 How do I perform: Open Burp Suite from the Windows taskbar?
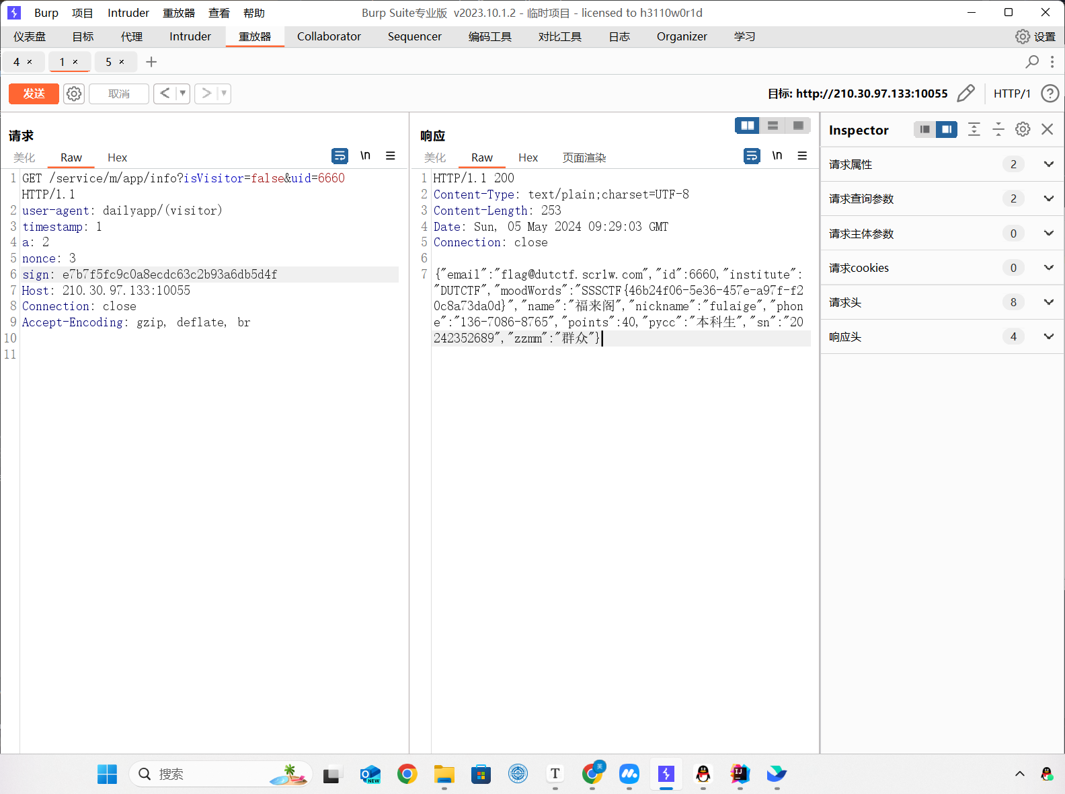click(x=666, y=774)
